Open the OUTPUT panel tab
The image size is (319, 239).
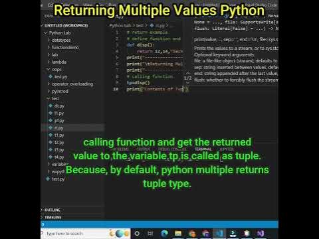coord(144,149)
